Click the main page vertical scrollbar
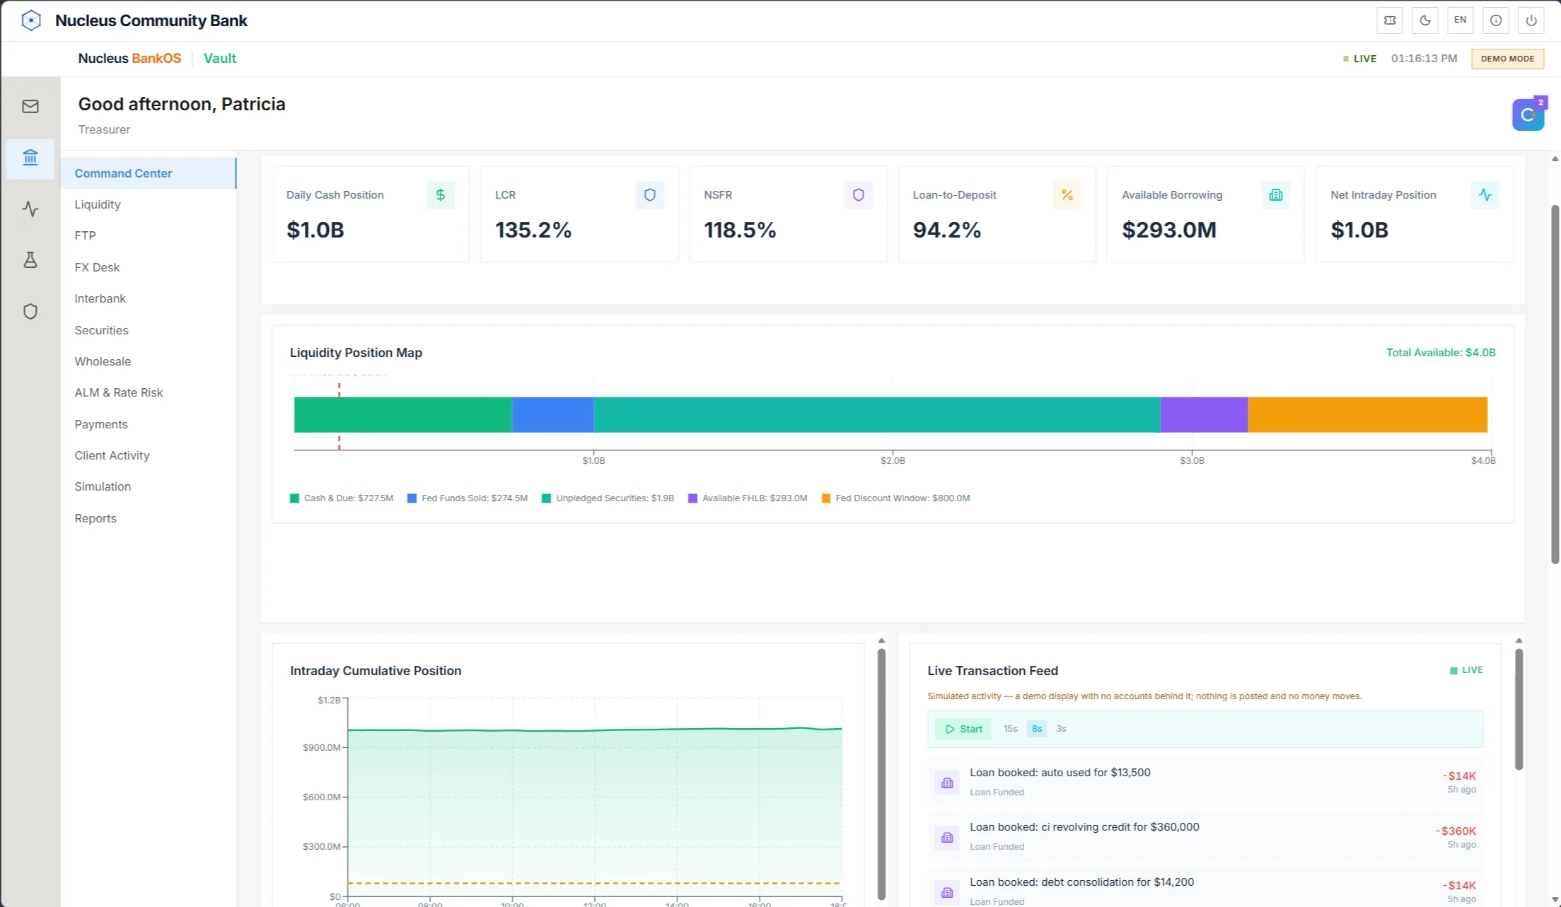The width and height of the screenshot is (1561, 907). [x=1555, y=385]
